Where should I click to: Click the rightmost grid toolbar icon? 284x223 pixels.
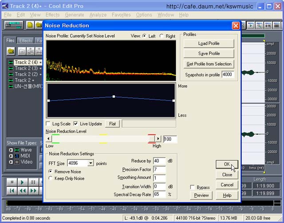(276, 26)
